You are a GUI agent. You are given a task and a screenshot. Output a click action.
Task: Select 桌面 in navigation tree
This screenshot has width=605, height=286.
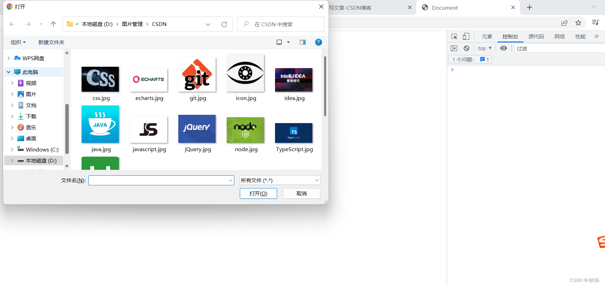click(x=31, y=138)
